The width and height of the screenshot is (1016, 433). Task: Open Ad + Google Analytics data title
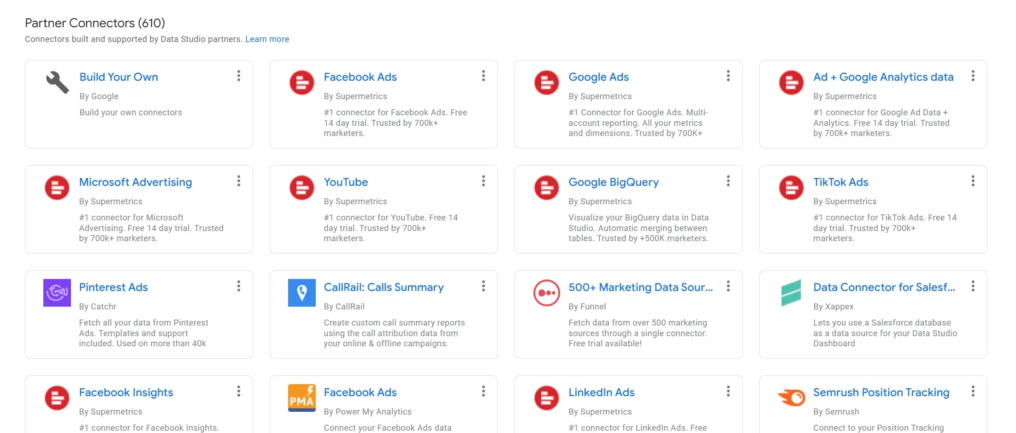(883, 77)
